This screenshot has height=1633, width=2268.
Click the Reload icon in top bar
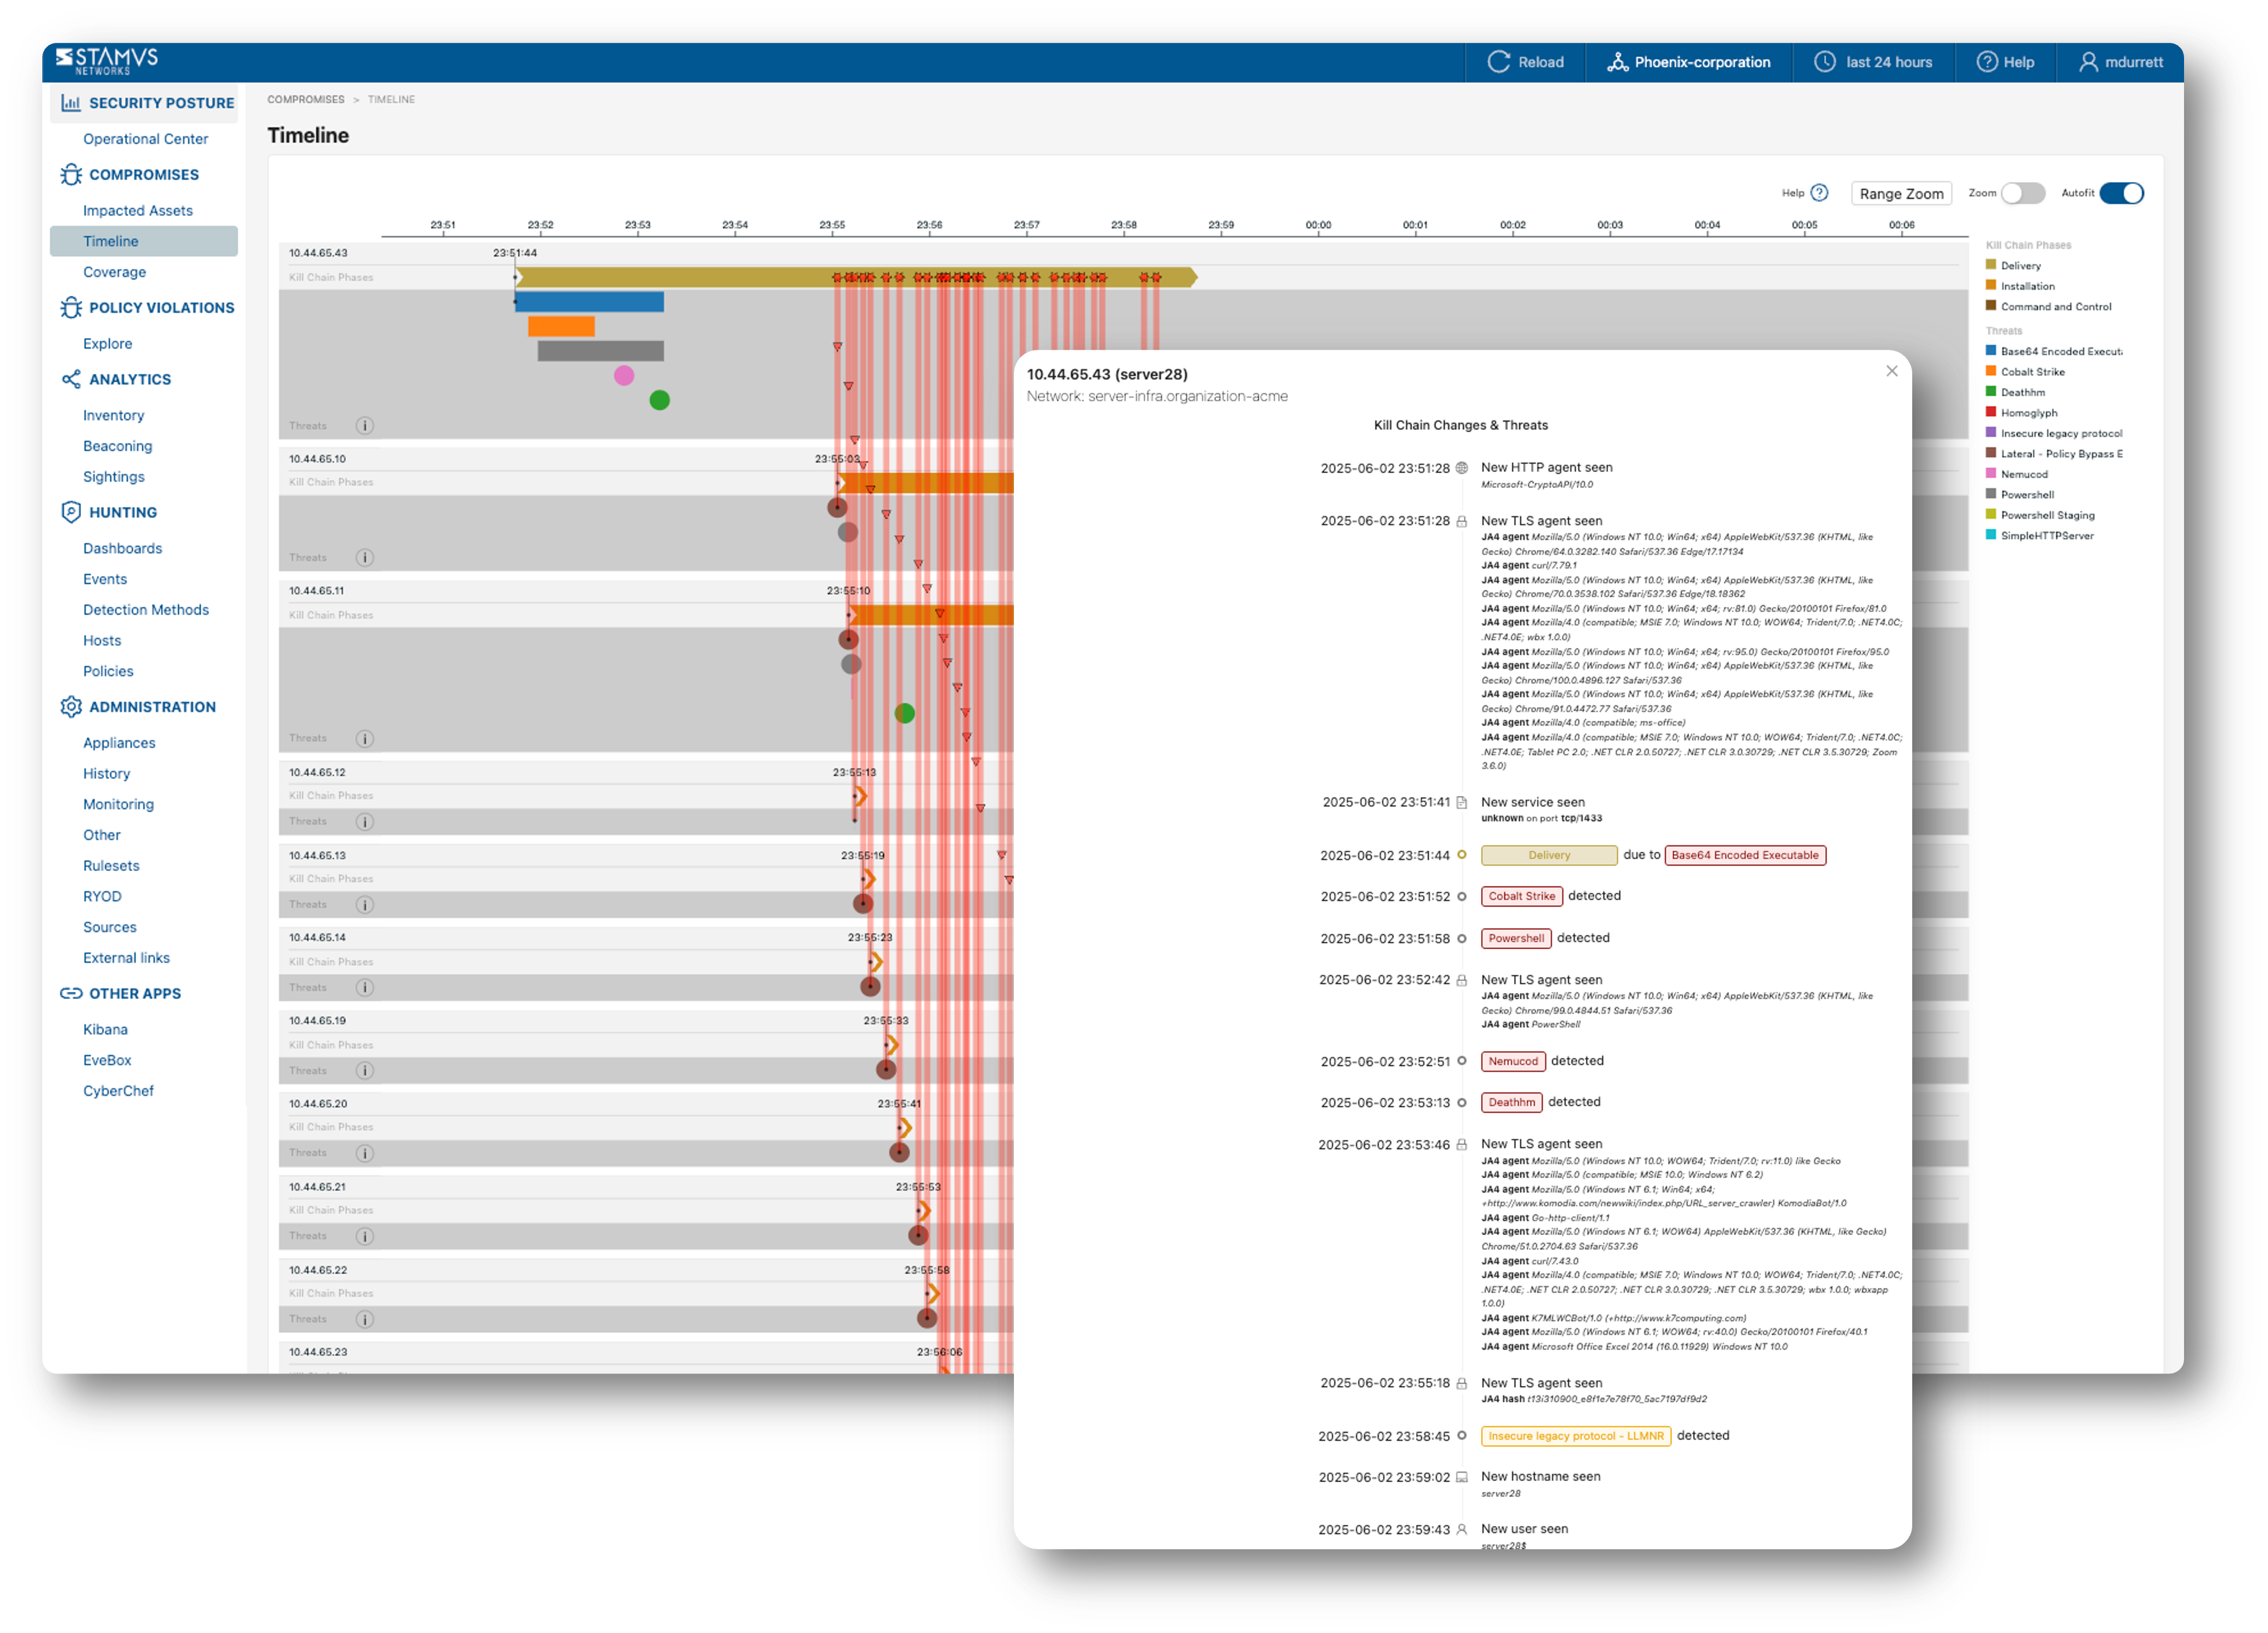[x=1498, y=62]
